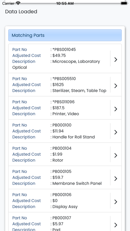Image resolution: width=130 pixels, height=231 pixels.
Task: Open chevron for Handle for Roll Stand
Action: (116, 132)
